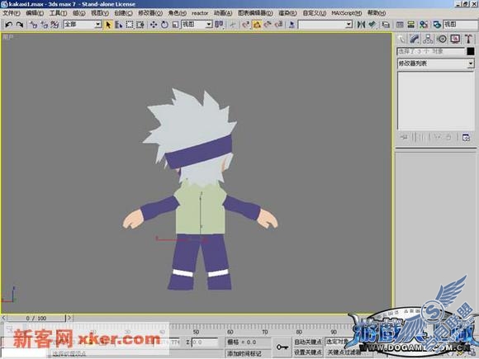
Task: Open the Select by Name tool
Action: (119, 25)
